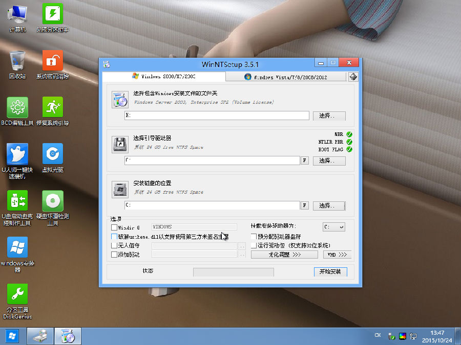The height and width of the screenshot is (345, 461).
Task: Select the Windows 2000/XP/2003 tab
Action: (163, 77)
